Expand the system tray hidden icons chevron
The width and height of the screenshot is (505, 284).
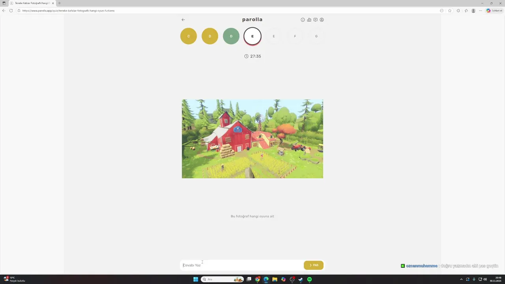point(461,279)
